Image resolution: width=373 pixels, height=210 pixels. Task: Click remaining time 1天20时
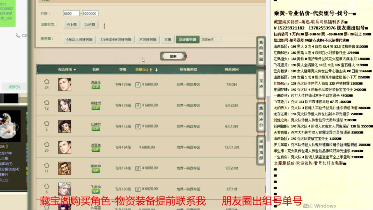click(232, 168)
